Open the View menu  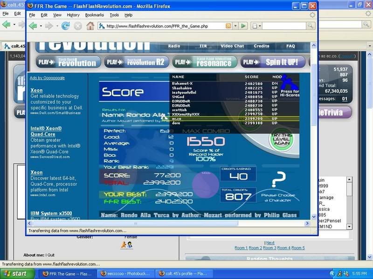57,15
